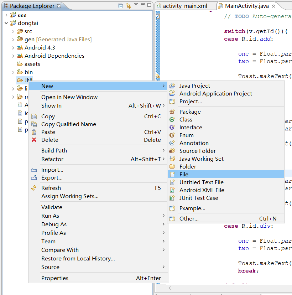Open the Package Explorer View Menu triangle
Screen dimensions: 292x295
pos(136,5)
